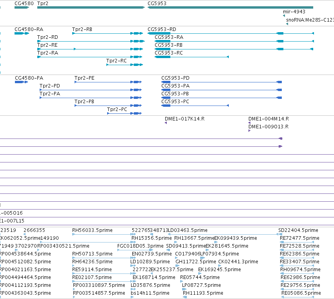
Task: Click EST RE62386.5prime
Action: (x=299, y=254)
